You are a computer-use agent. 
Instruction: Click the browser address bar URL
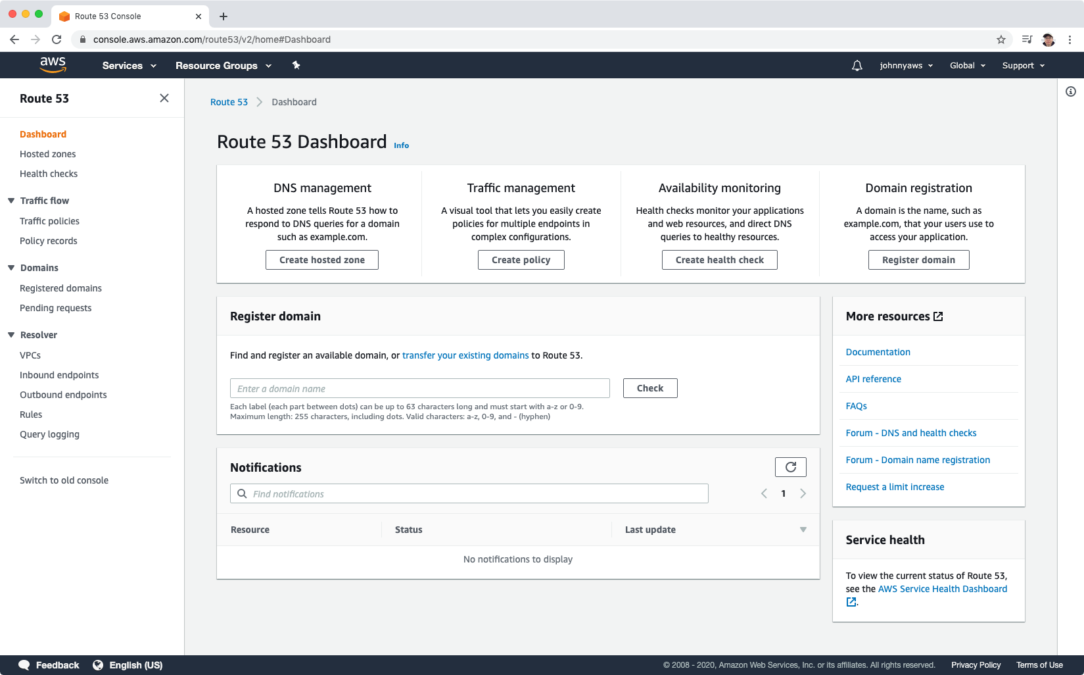pyautogui.click(x=212, y=39)
